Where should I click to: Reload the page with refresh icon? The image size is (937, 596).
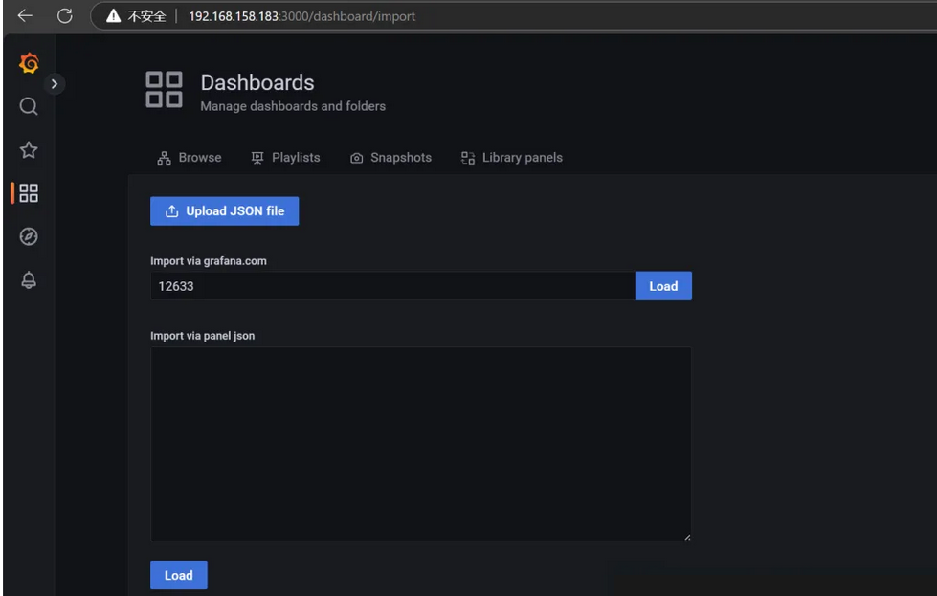tap(64, 15)
